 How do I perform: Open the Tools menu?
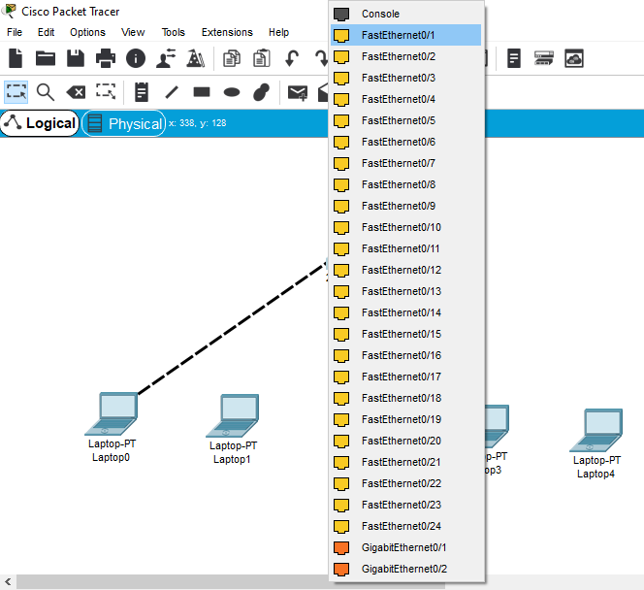click(173, 32)
